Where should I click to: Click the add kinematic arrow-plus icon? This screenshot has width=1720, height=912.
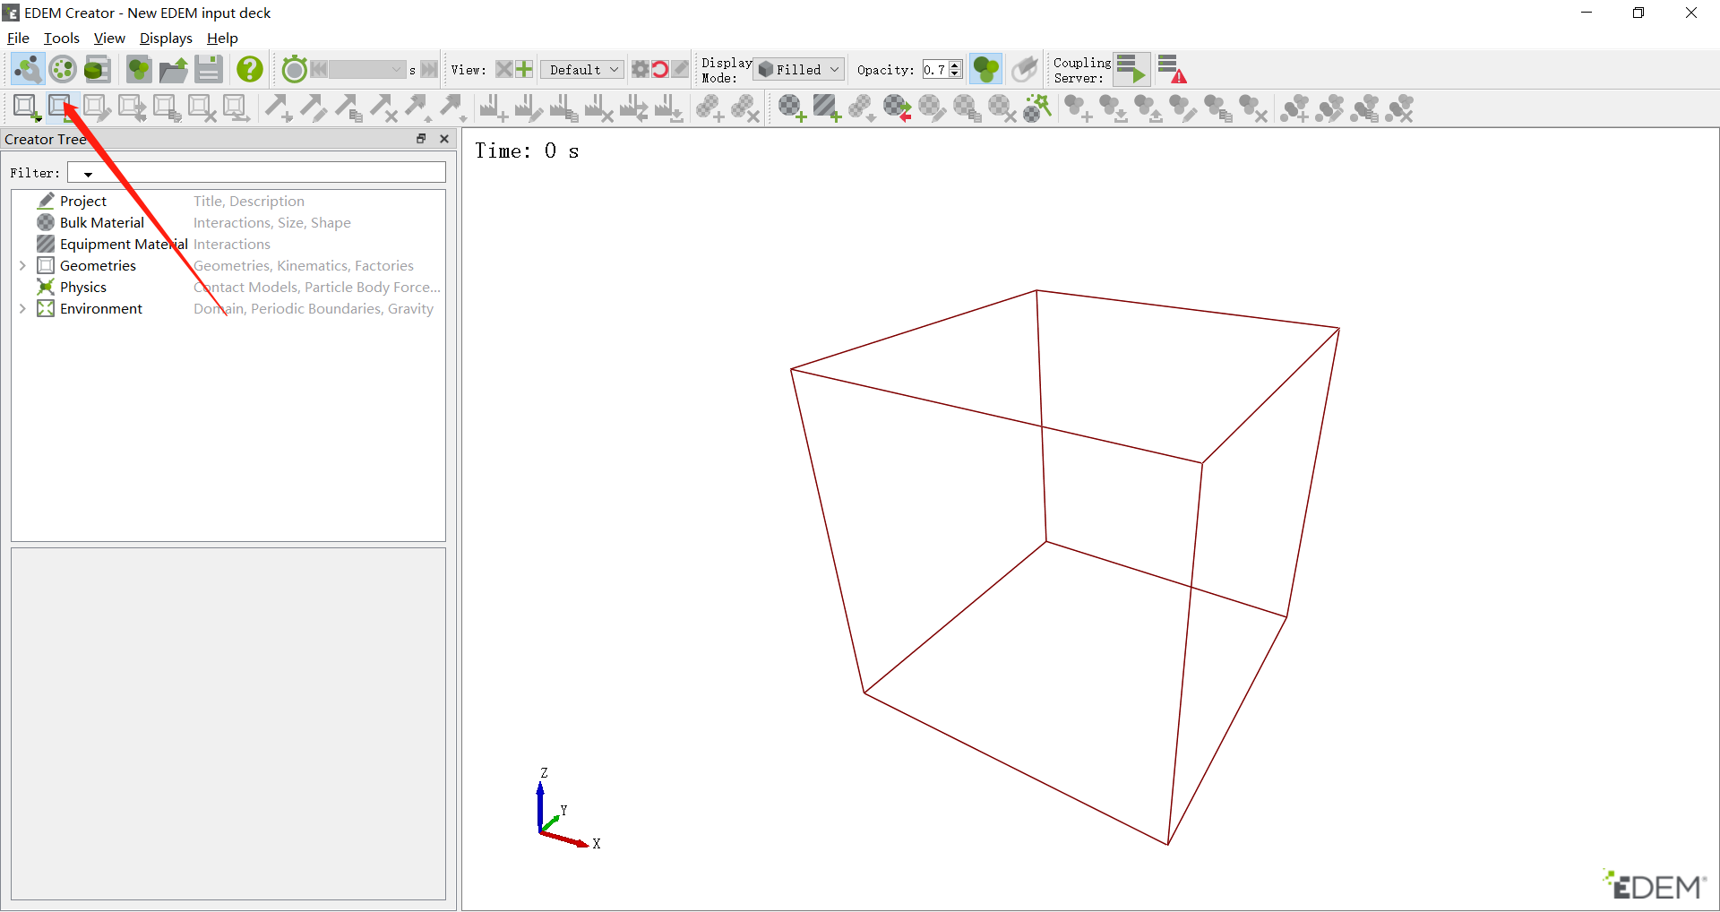(279, 108)
